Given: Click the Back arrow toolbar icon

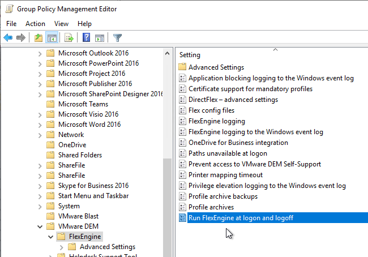Looking at the screenshot, I should point(8,37).
